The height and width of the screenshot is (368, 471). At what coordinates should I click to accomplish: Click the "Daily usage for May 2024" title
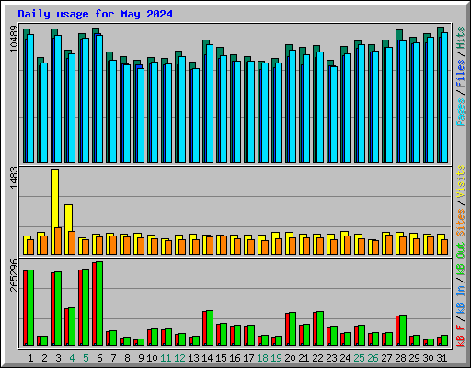click(95, 14)
